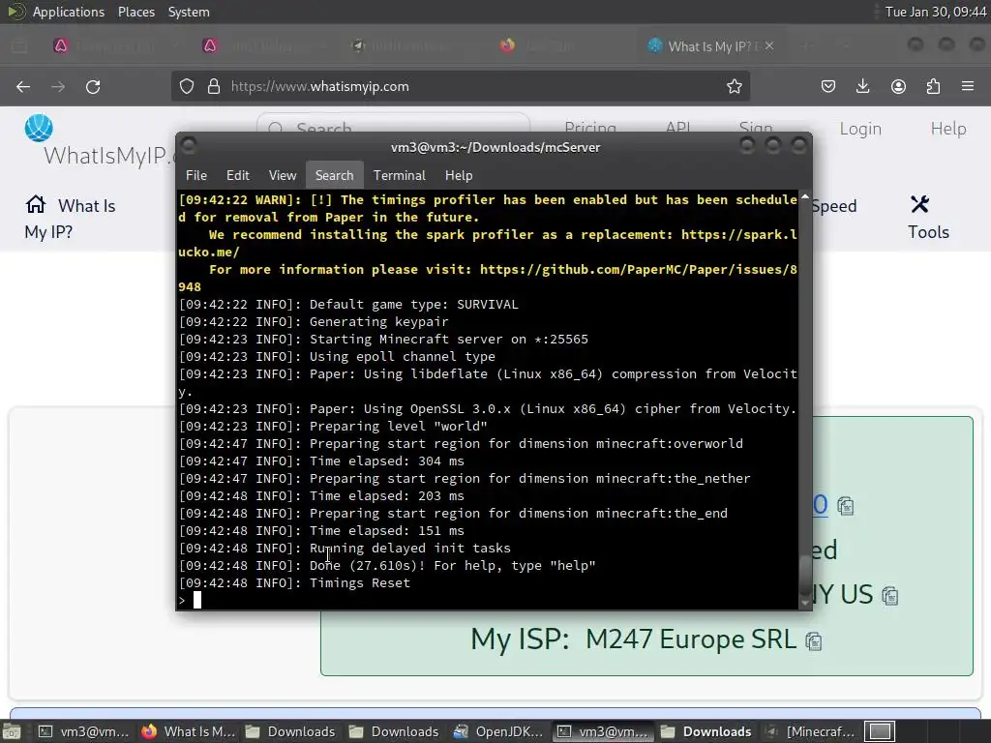Click the What Is My IP? nav link
This screenshot has height=743, width=991.
(70, 219)
